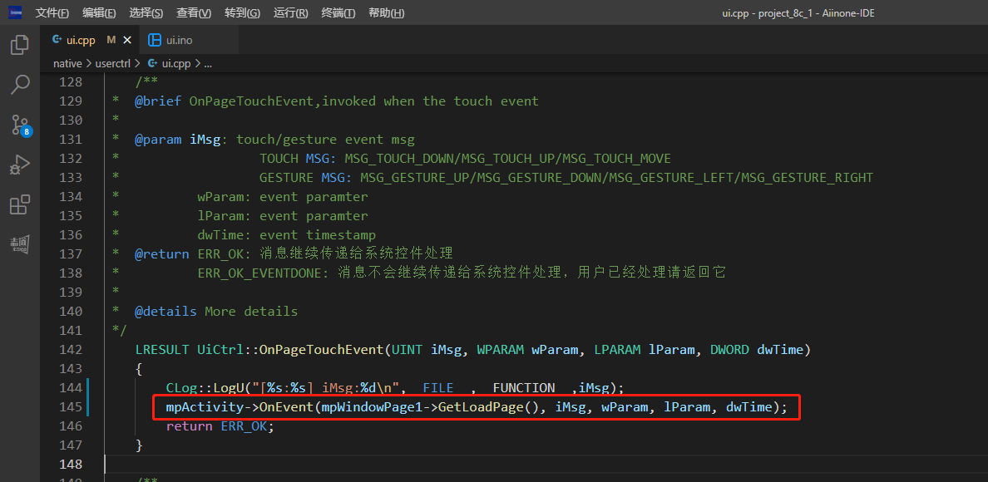
Task: Open the 文件(F) menu
Action: [52, 13]
